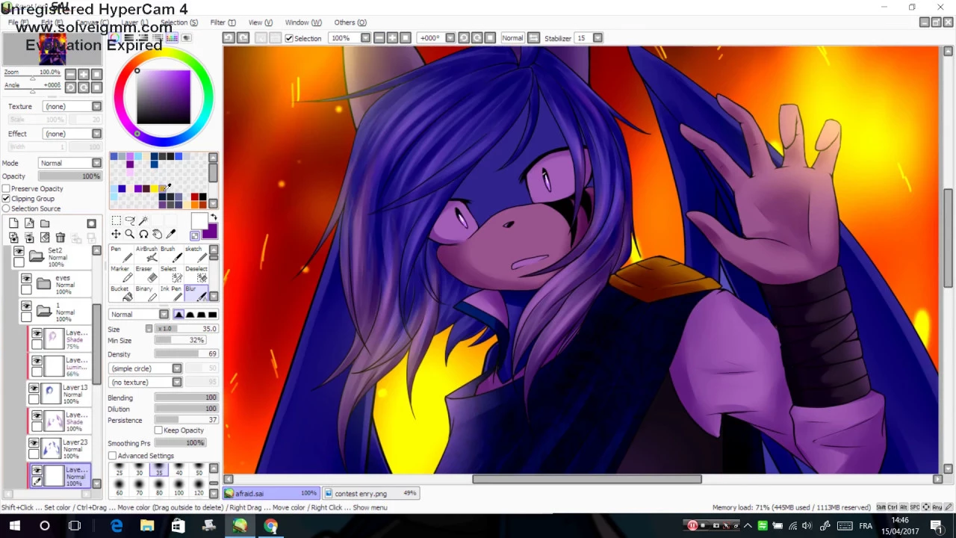Image resolution: width=956 pixels, height=538 pixels.
Task: Enable Advanced Settings checkbox
Action: click(112, 456)
